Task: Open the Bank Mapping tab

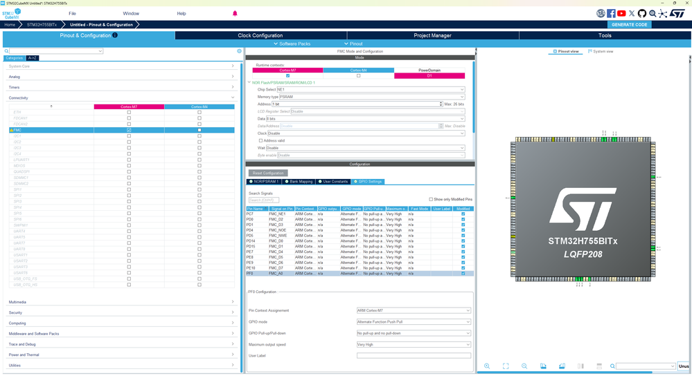Action: click(x=299, y=181)
